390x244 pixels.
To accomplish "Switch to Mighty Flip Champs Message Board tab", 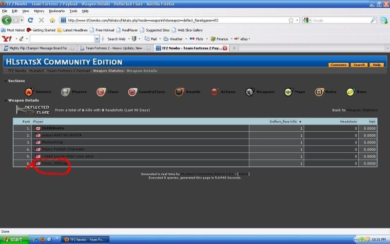I will coord(39,48).
